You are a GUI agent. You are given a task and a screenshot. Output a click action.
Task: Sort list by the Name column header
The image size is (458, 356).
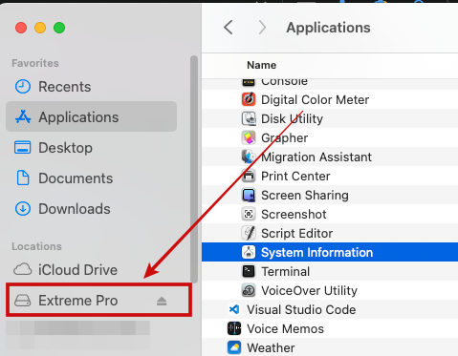coord(261,65)
